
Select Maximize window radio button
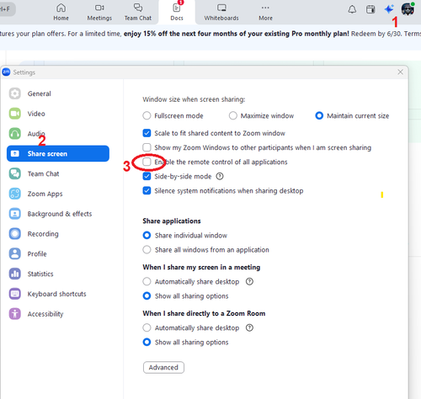point(233,115)
